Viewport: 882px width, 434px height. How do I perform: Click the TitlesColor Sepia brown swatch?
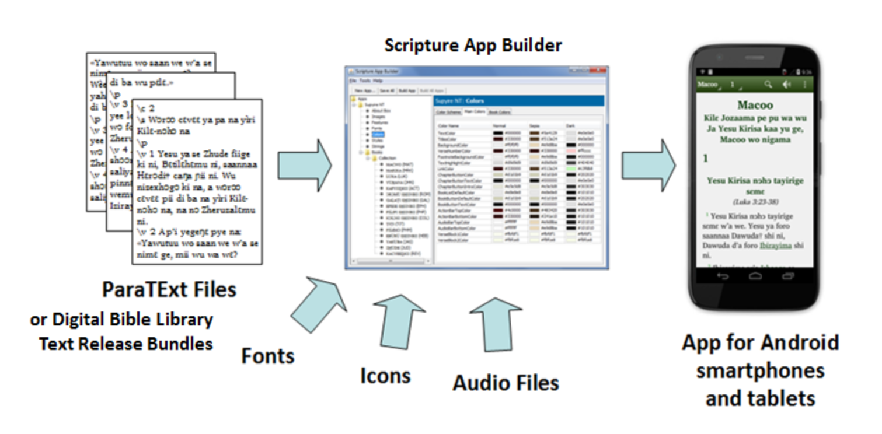535,139
